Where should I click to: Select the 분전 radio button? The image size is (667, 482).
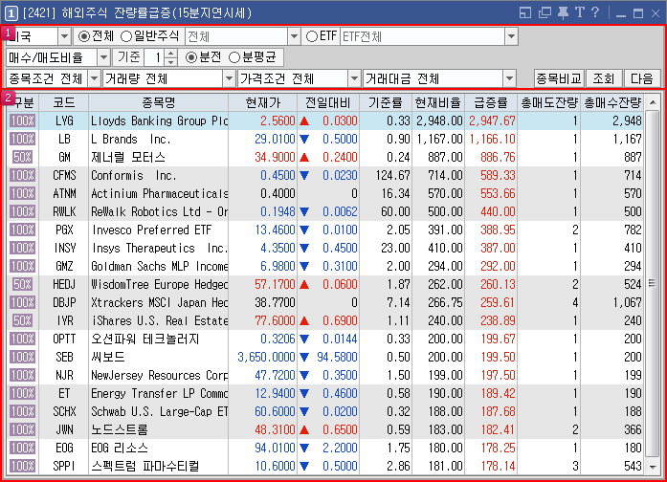point(191,57)
